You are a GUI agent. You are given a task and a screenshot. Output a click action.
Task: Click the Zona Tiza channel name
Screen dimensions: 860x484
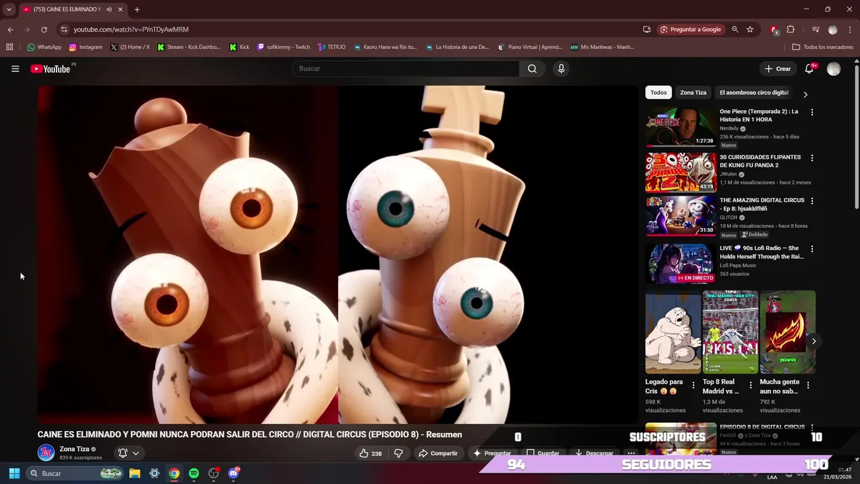click(74, 449)
